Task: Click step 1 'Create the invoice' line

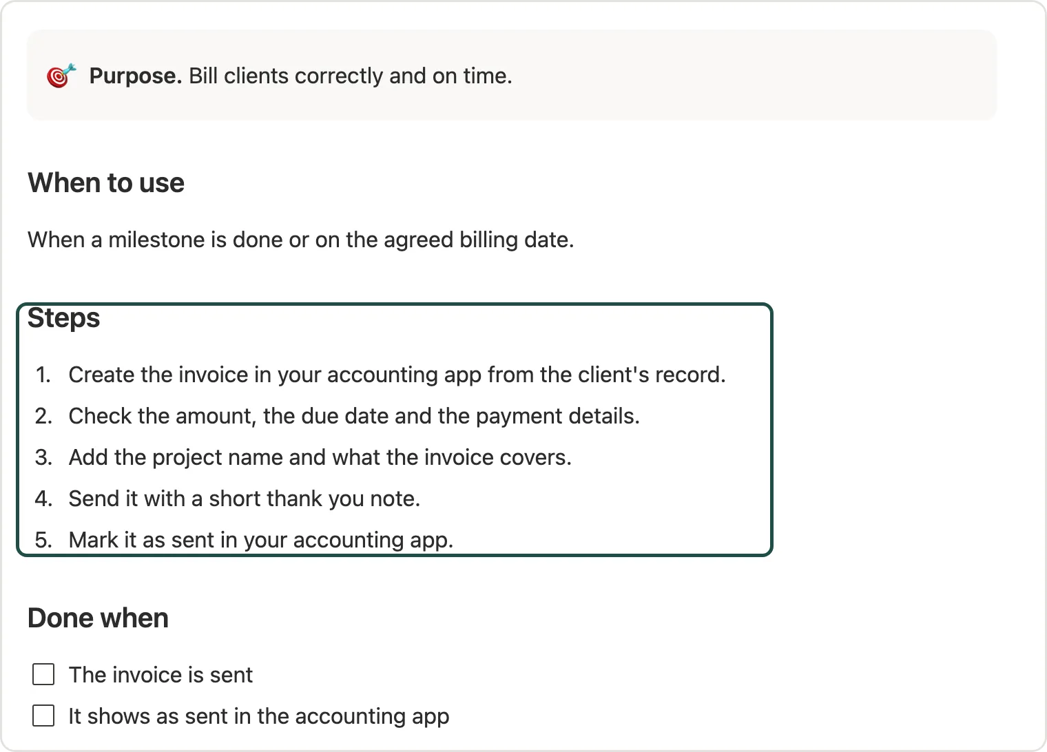Action: click(397, 375)
